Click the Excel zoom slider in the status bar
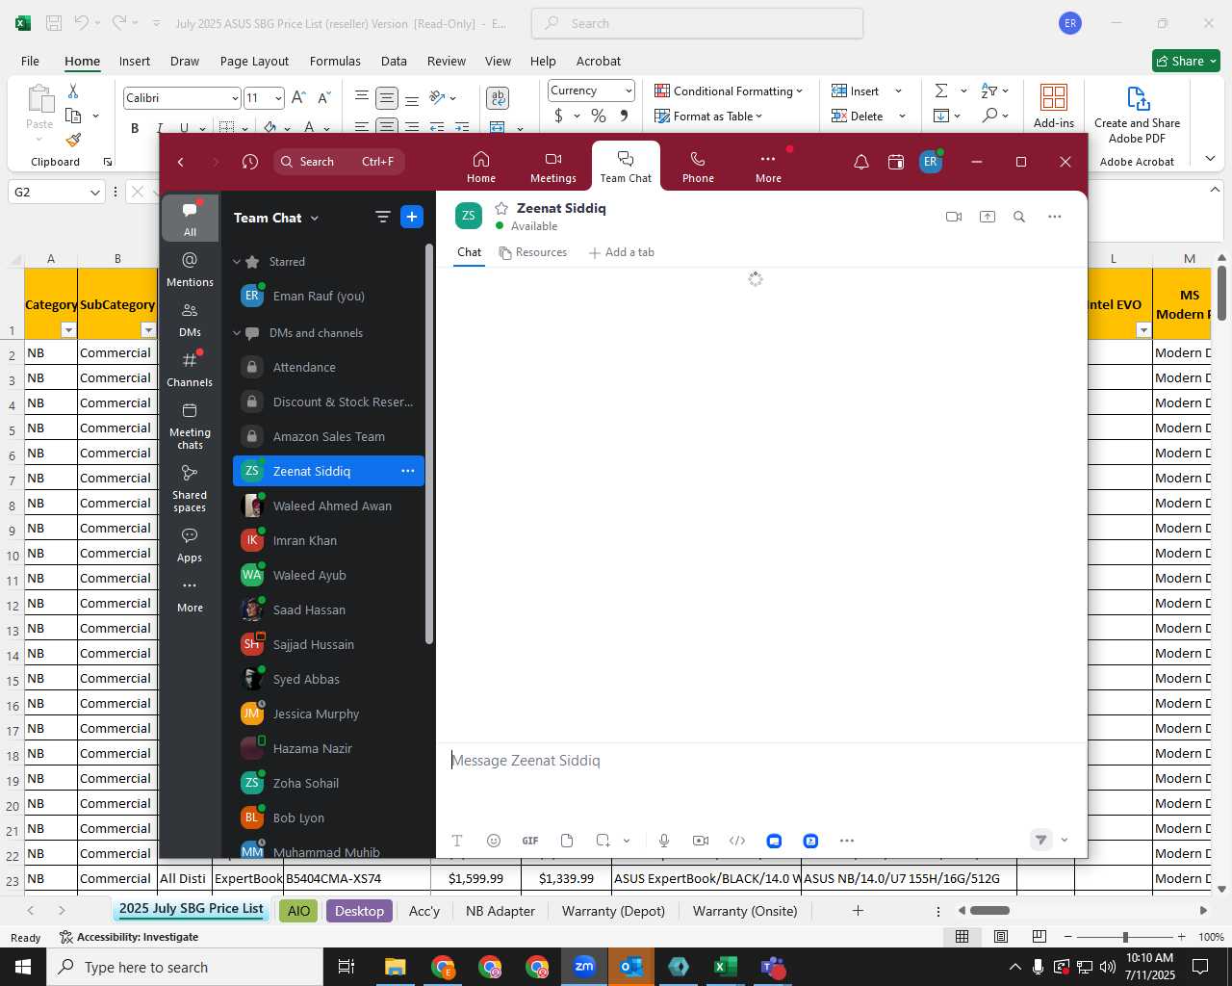 tap(1124, 937)
